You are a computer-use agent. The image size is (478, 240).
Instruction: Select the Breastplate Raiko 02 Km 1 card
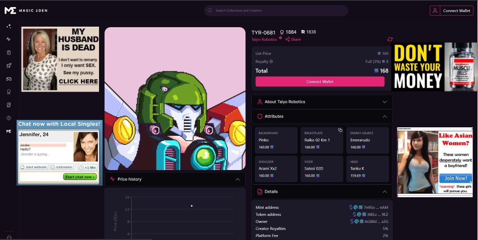coord(322,140)
